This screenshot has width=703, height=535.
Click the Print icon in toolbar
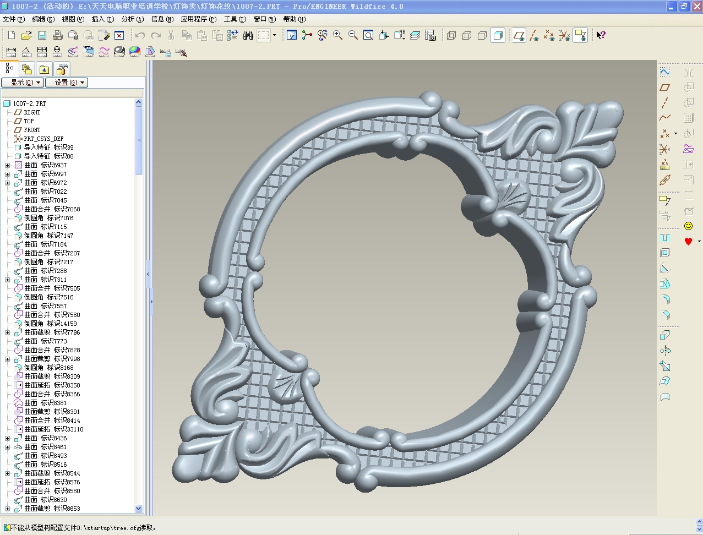57,35
